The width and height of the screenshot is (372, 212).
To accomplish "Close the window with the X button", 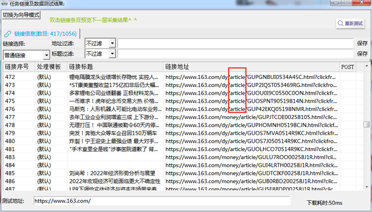I will point(362,2).
